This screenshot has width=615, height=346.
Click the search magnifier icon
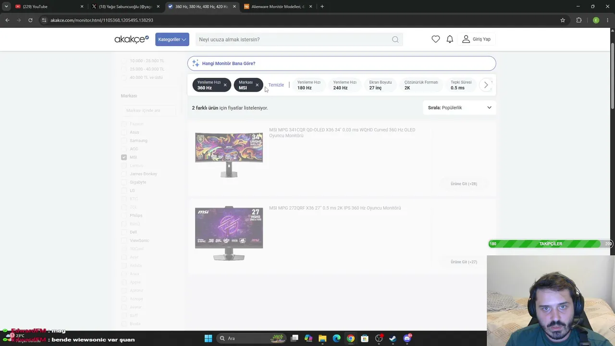click(395, 39)
